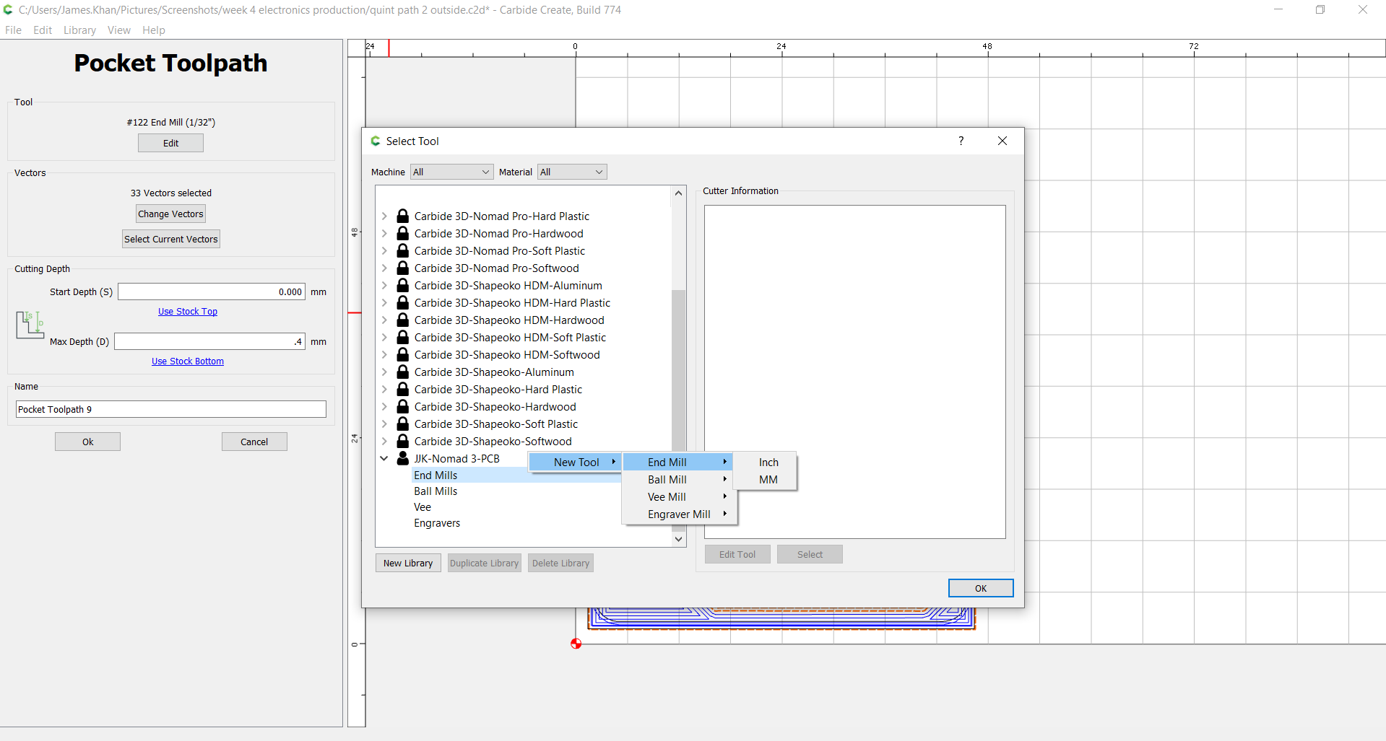This screenshot has width=1386, height=741.
Task: Expand Carbide 3D-Nomad Pro-Hardwood library
Action: click(384, 233)
